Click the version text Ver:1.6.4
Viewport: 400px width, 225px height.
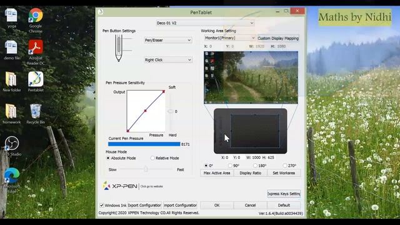pyautogui.click(x=281, y=213)
